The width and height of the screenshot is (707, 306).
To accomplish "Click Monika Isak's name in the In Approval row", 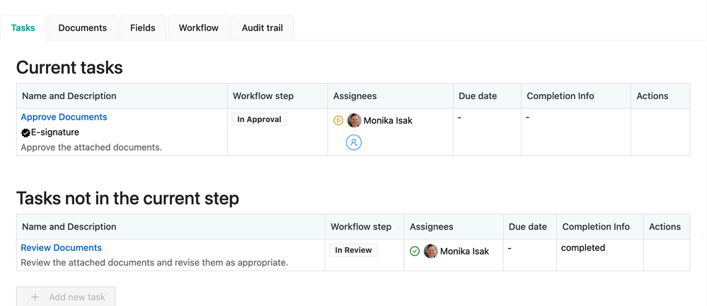I will coord(388,120).
